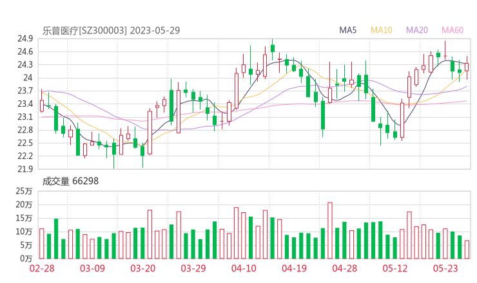The image size is (477, 283).
Task: Click the 0万 volume axis label
Action: point(26,259)
